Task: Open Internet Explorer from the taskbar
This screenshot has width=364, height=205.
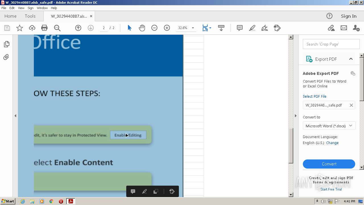Action: (x=22, y=201)
